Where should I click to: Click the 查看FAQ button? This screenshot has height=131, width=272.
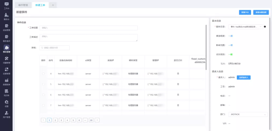coord(245,12)
